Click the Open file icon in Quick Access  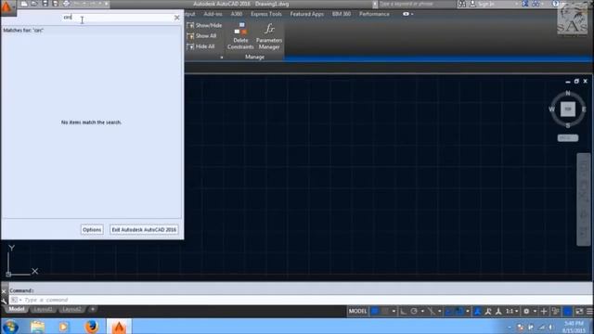click(x=34, y=4)
